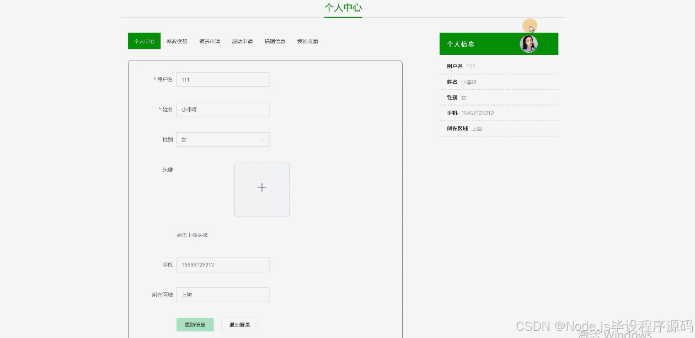Switch to the 修改密码 tab
Image resolution: width=695 pixels, height=338 pixels.
(177, 41)
